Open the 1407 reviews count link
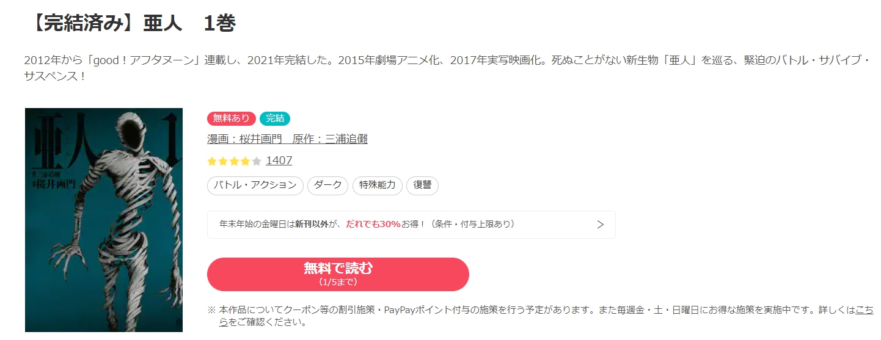Screen dimensions: 881x340 [279, 161]
